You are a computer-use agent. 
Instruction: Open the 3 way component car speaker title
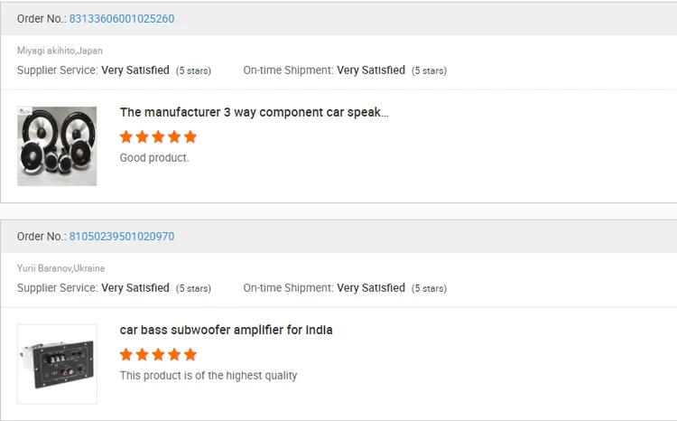(x=254, y=112)
